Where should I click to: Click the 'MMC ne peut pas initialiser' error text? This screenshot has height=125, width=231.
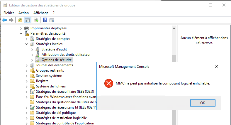click(163, 83)
